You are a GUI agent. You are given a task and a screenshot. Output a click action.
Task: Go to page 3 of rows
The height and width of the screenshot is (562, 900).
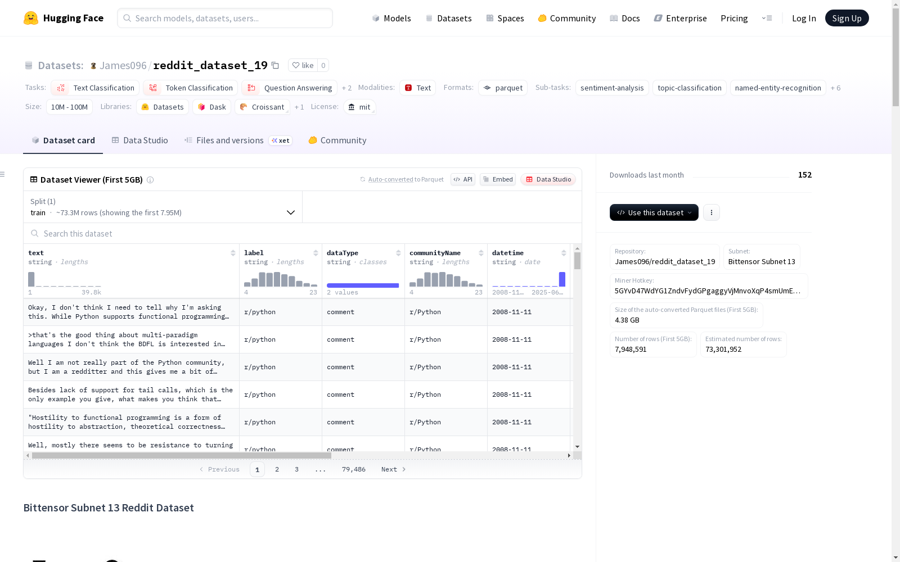(296, 469)
